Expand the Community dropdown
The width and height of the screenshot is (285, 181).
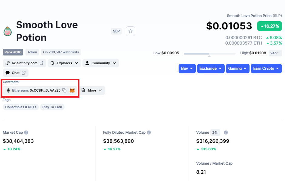click(x=101, y=63)
